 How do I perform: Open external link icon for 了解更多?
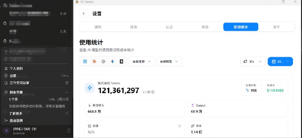(67, 113)
